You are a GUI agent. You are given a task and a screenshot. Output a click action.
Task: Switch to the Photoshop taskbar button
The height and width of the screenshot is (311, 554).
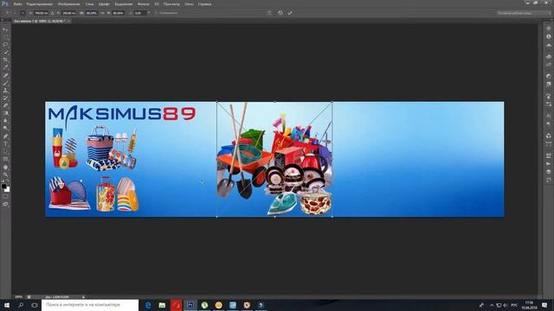[x=190, y=305]
